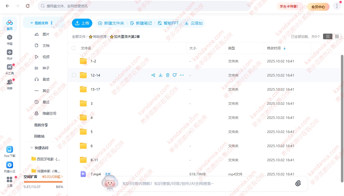The image size is (344, 196).
Task: Sort by 修改时间 arrow
Action: pos(285,48)
